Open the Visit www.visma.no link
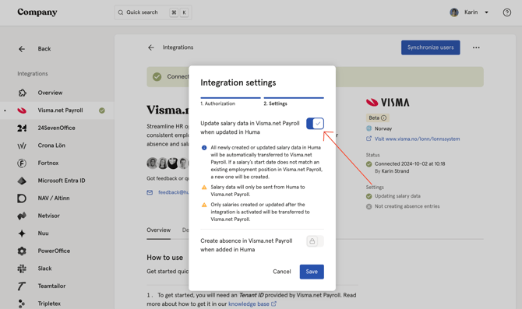Viewport: 522px width, 309px height. [417, 139]
